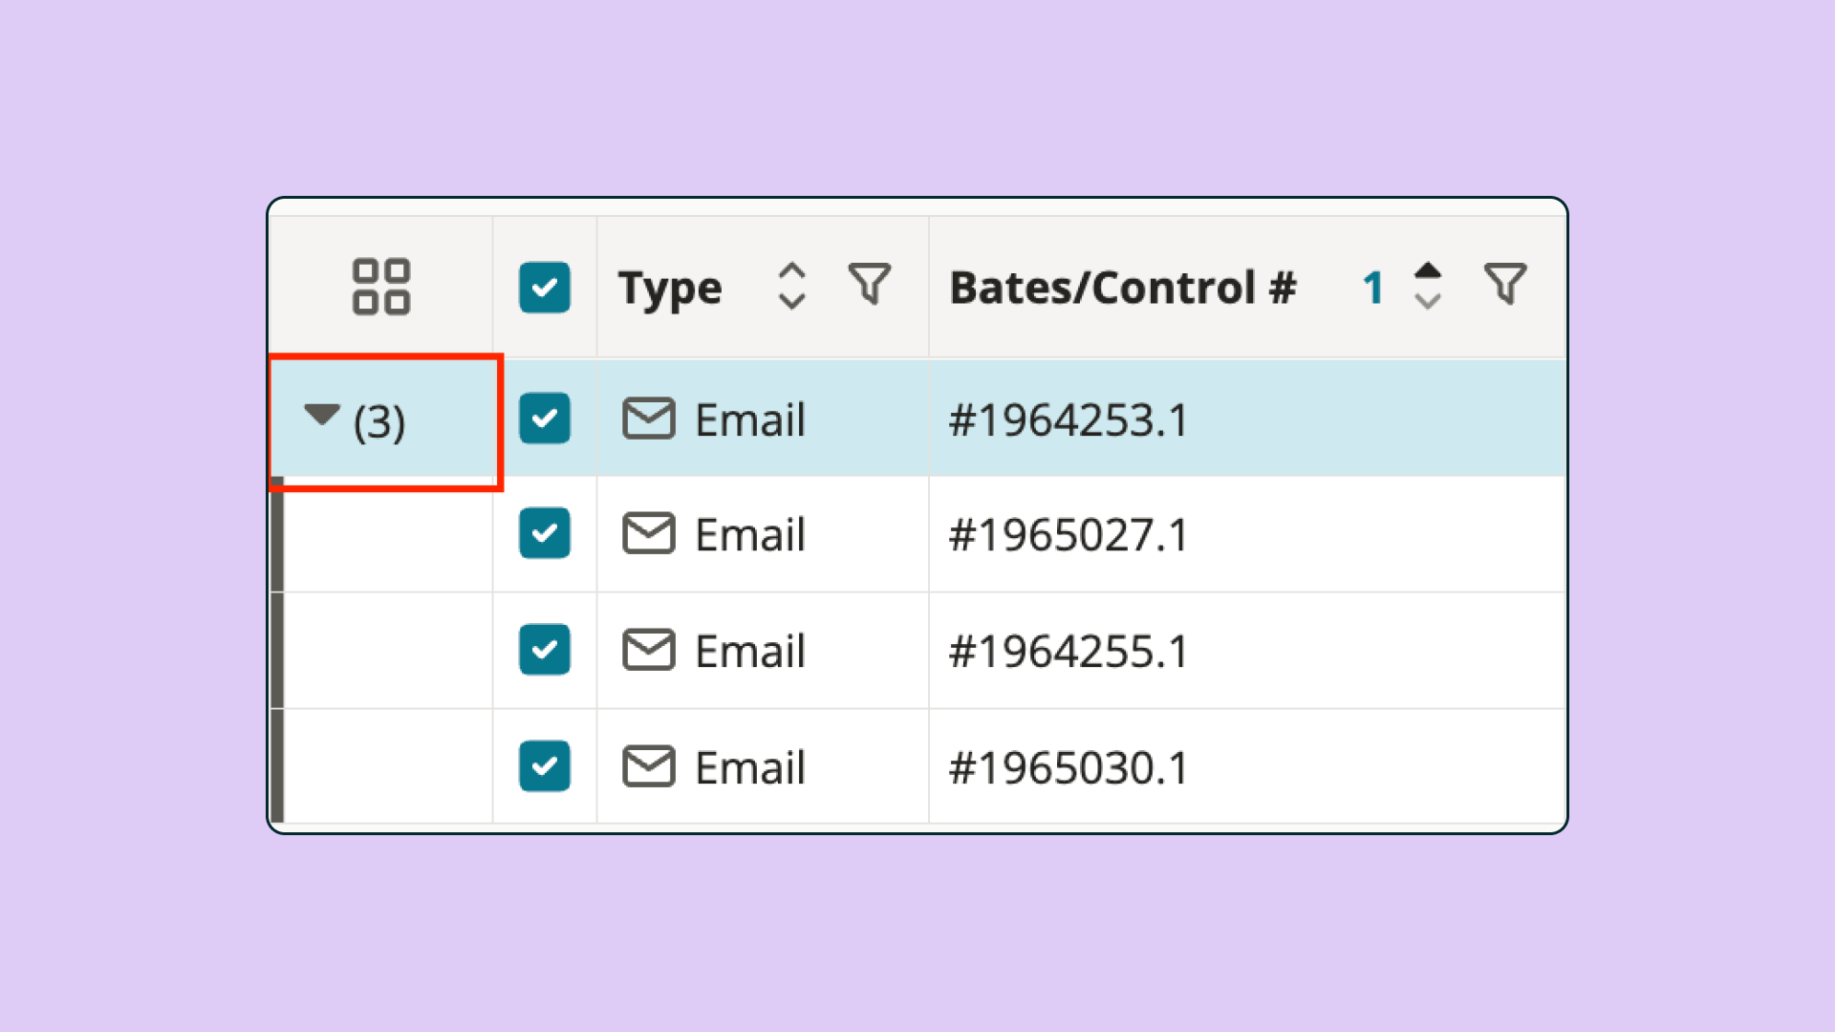The image size is (1835, 1032).
Task: Select the Bates number #1964255.1
Action: pyautogui.click(x=1067, y=651)
